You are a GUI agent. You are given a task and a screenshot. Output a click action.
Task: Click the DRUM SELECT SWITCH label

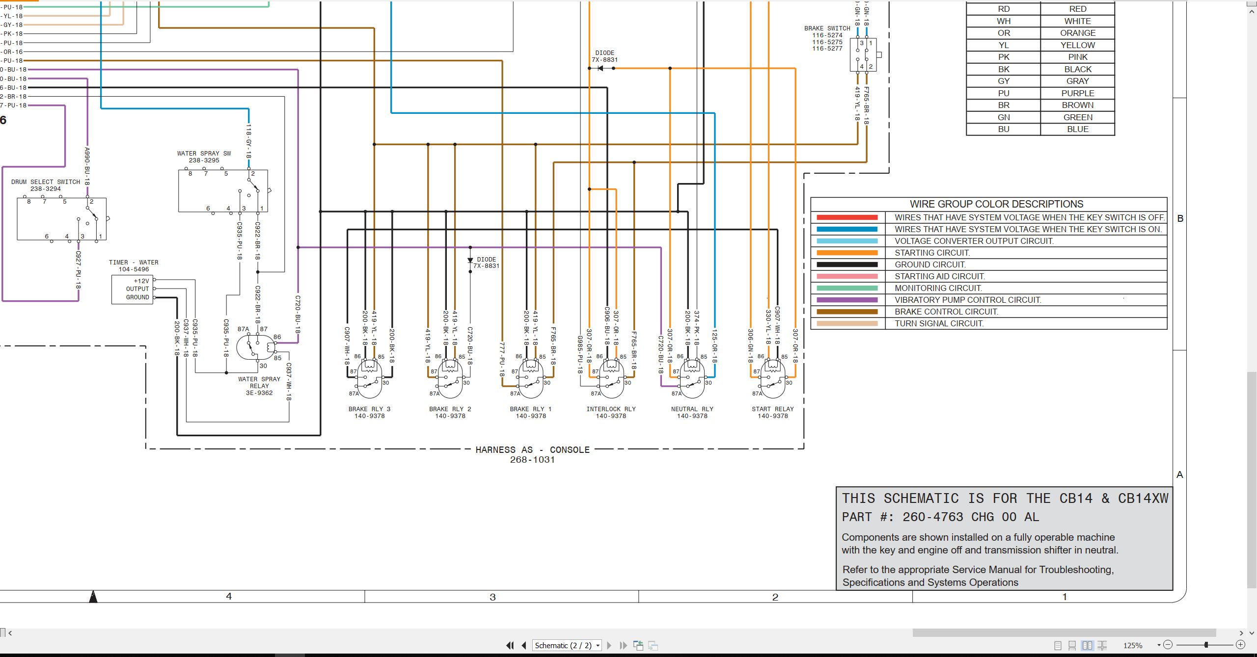45,182
